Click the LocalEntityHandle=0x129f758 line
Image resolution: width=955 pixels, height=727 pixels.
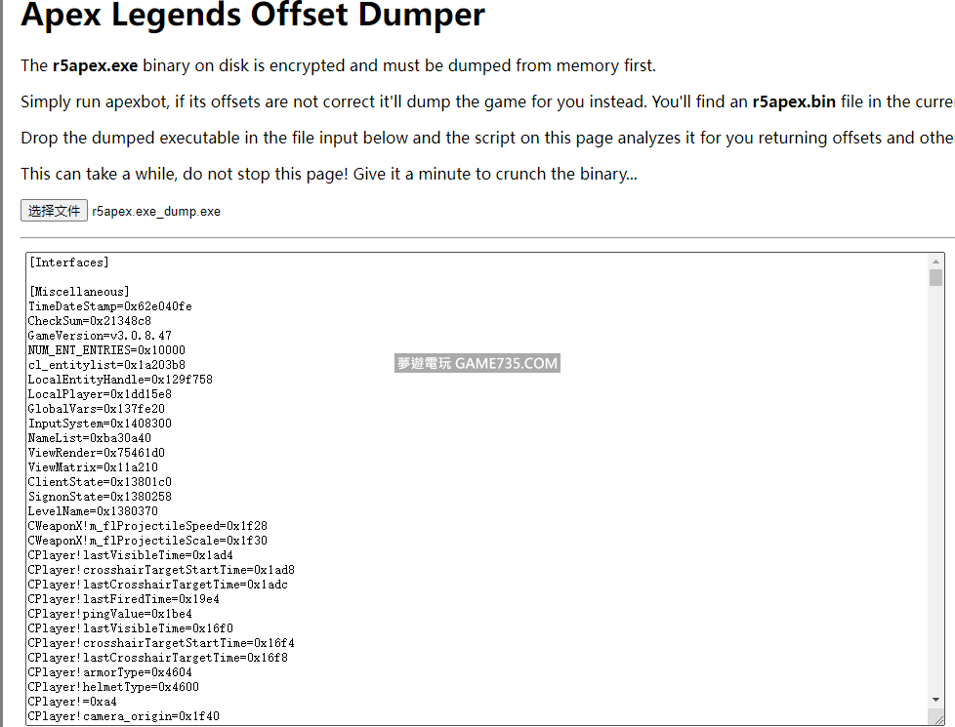tap(120, 380)
